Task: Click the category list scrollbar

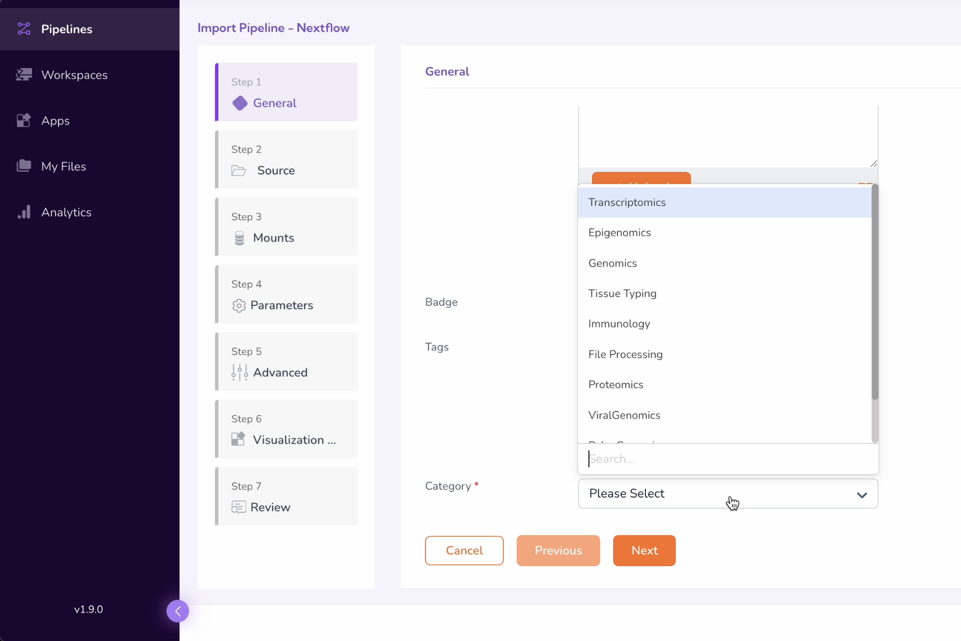Action: tap(874, 305)
